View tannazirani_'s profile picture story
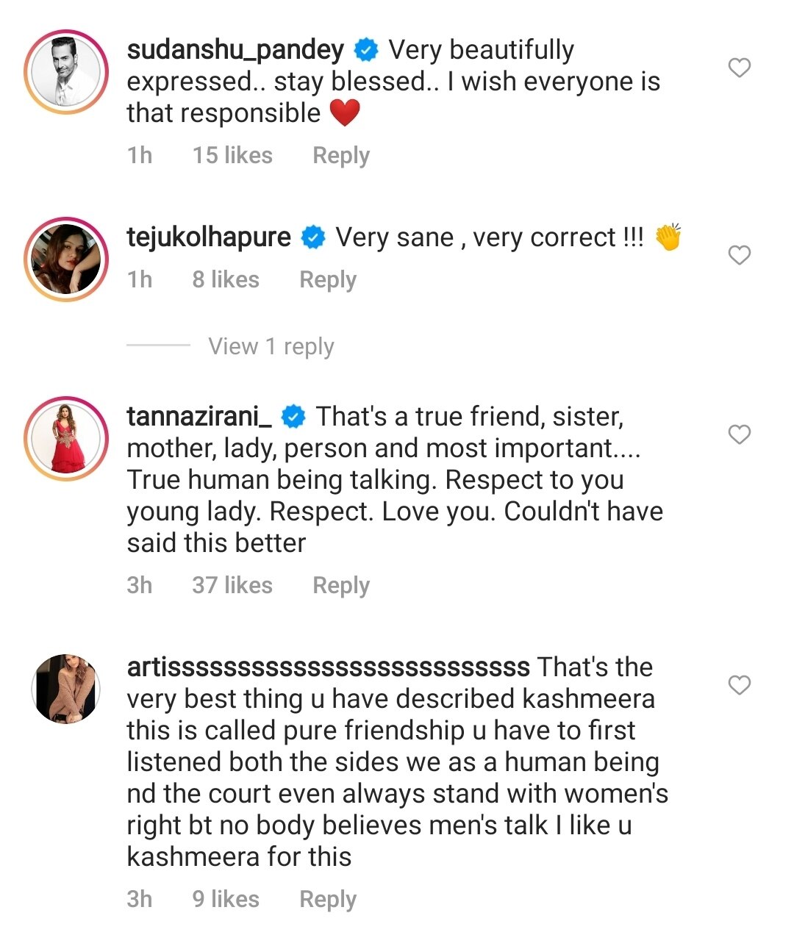794x946 pixels. pos(66,439)
